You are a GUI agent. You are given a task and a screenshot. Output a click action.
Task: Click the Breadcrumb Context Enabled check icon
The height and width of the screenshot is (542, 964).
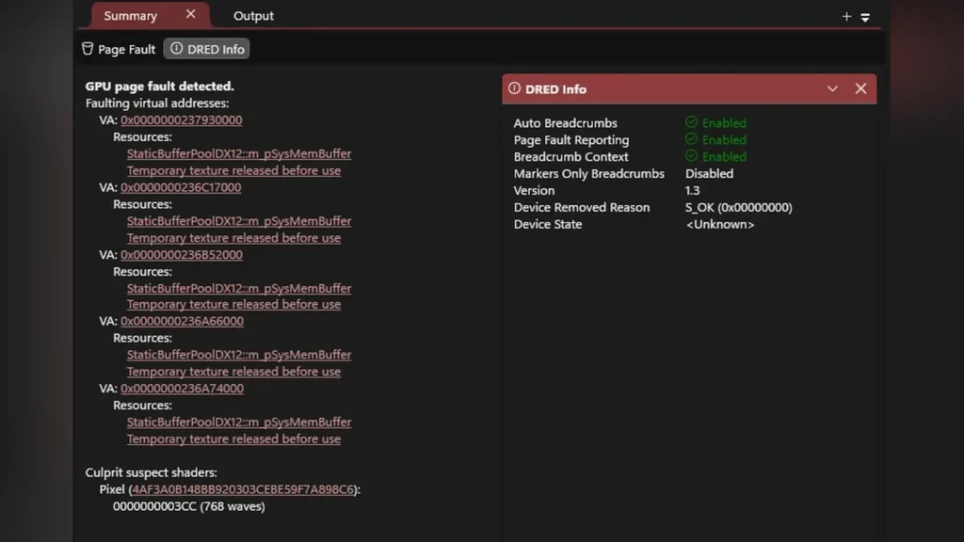[x=691, y=156]
